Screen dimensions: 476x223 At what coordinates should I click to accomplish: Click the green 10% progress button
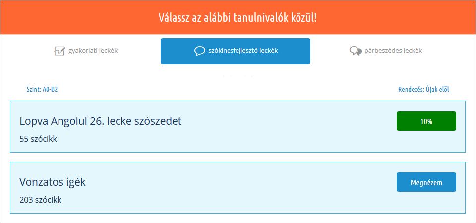(x=426, y=121)
